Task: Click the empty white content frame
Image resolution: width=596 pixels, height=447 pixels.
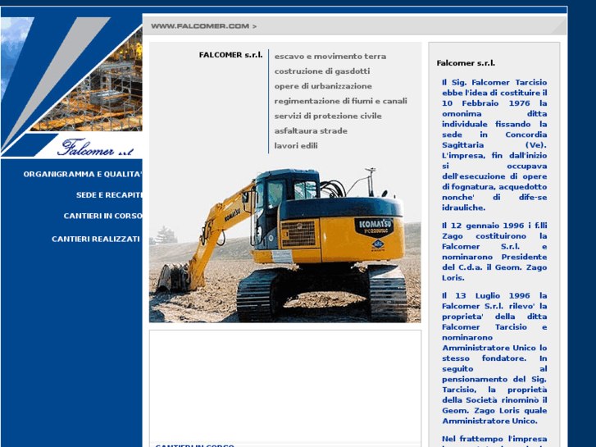Action: click(x=285, y=386)
